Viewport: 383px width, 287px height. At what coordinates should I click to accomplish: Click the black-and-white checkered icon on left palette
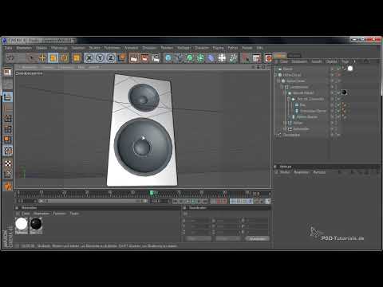8,163
